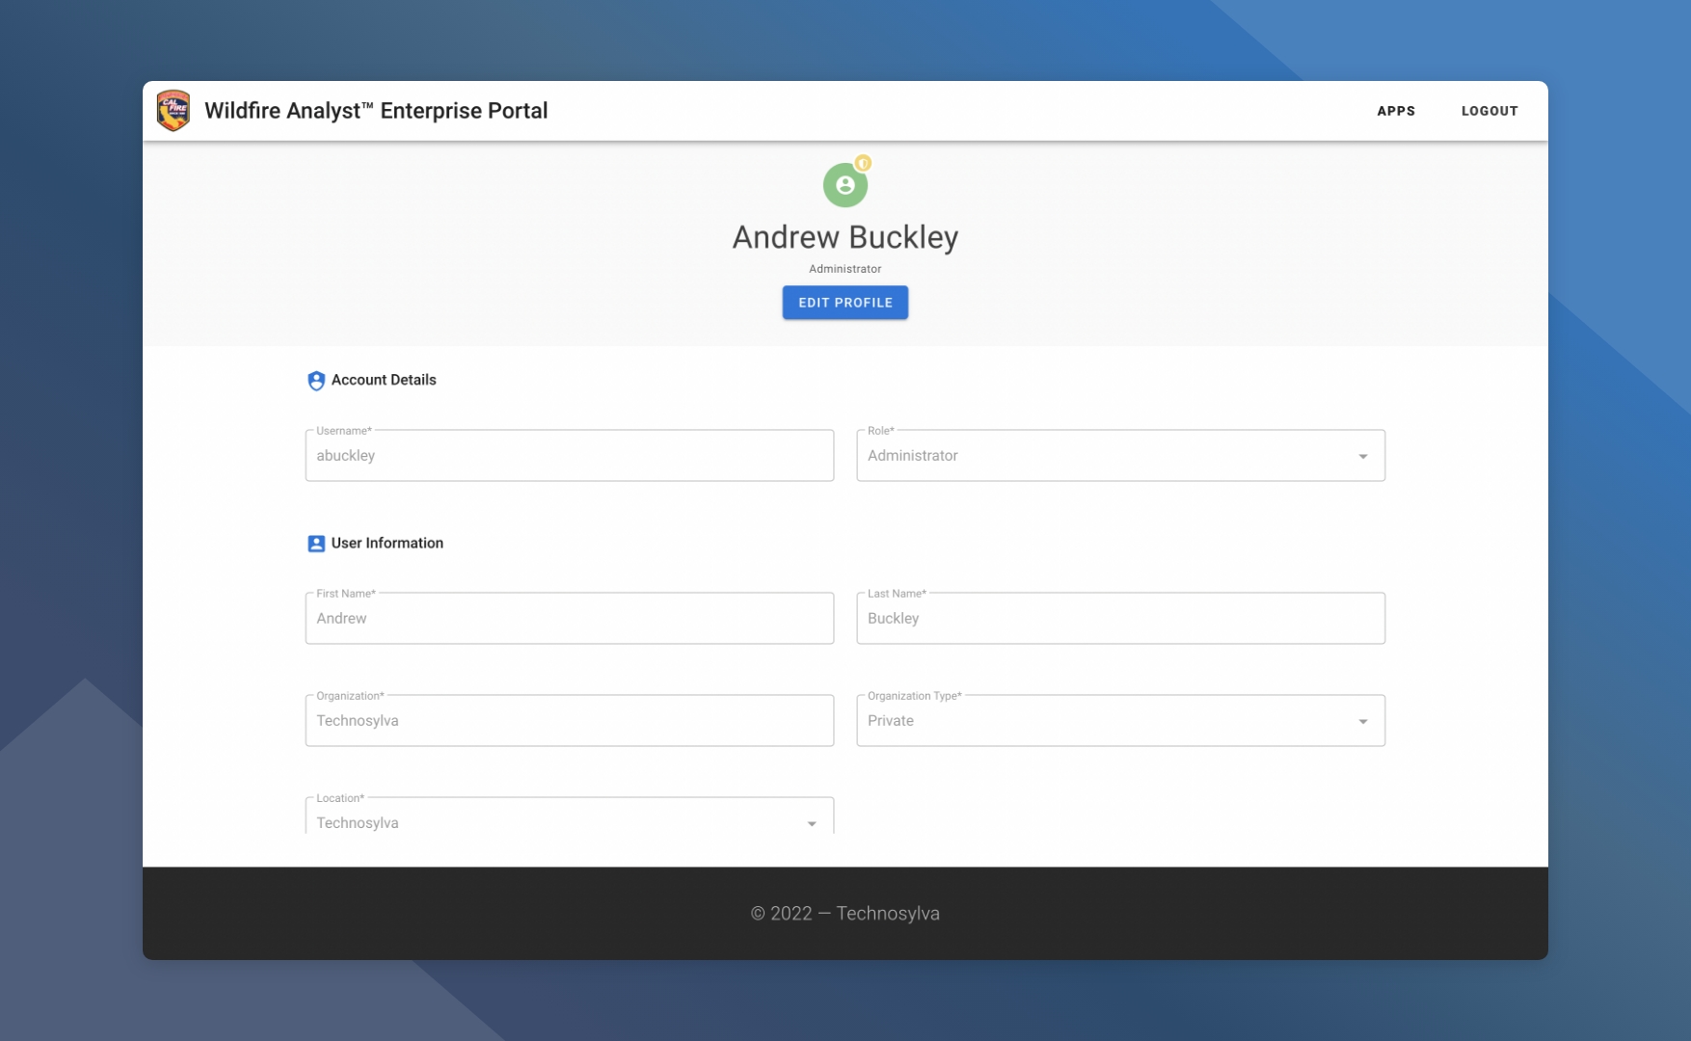Click the User Information person icon
The height and width of the screenshot is (1041, 1691).
pos(315,544)
